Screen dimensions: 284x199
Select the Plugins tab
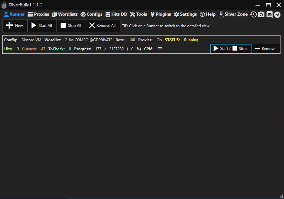[x=161, y=14]
